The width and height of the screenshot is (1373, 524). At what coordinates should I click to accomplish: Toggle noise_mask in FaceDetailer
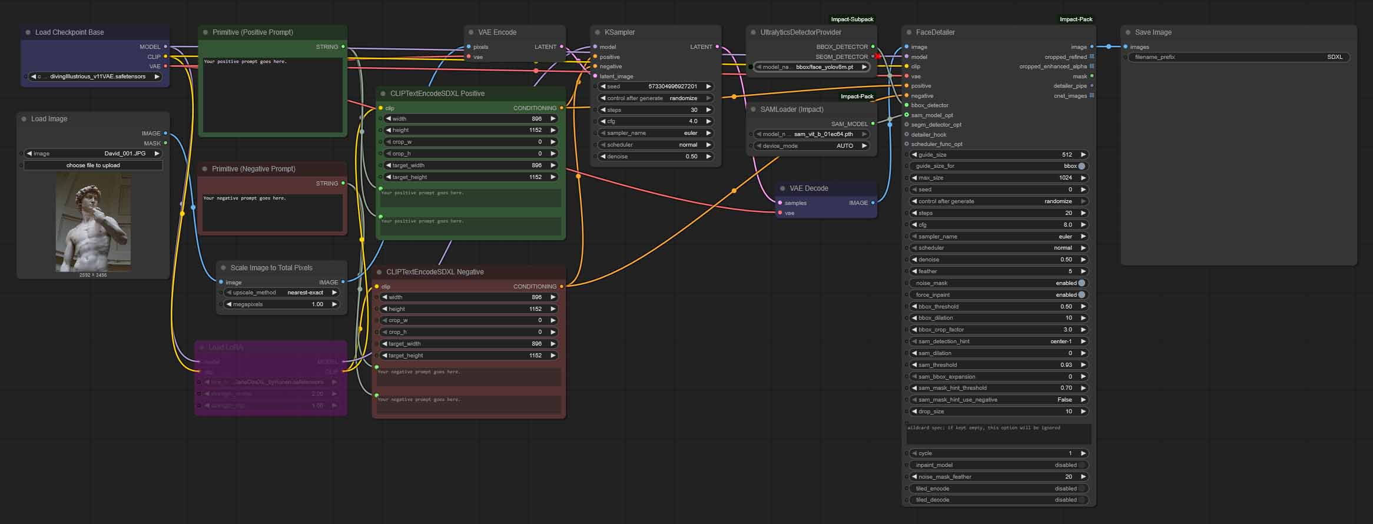click(x=1081, y=283)
